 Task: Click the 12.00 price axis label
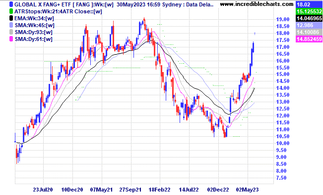[283, 116]
